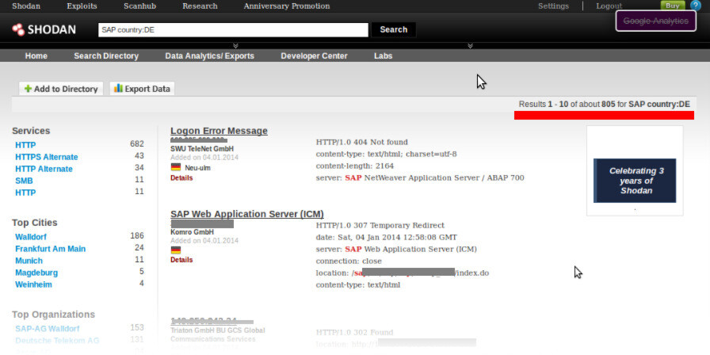The height and width of the screenshot is (355, 710).
Task: Filter by HTTPS Alternate service
Action: click(x=47, y=157)
